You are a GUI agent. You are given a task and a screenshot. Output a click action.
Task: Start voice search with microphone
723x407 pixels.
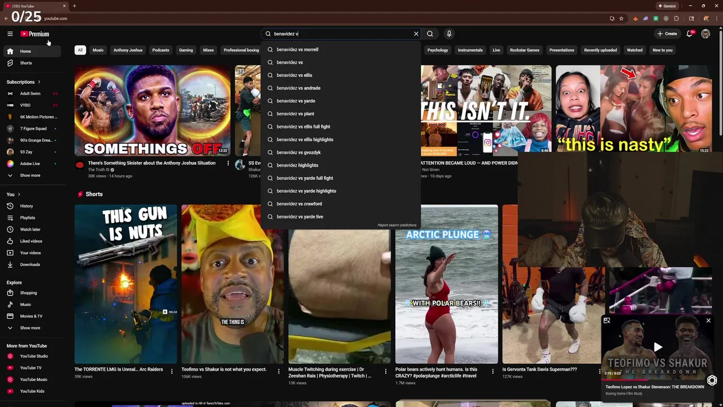coord(449,34)
